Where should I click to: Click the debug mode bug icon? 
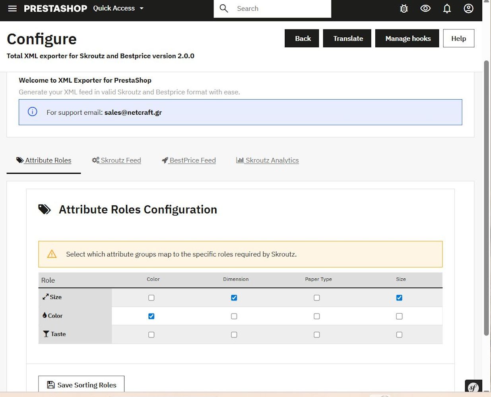pyautogui.click(x=404, y=8)
